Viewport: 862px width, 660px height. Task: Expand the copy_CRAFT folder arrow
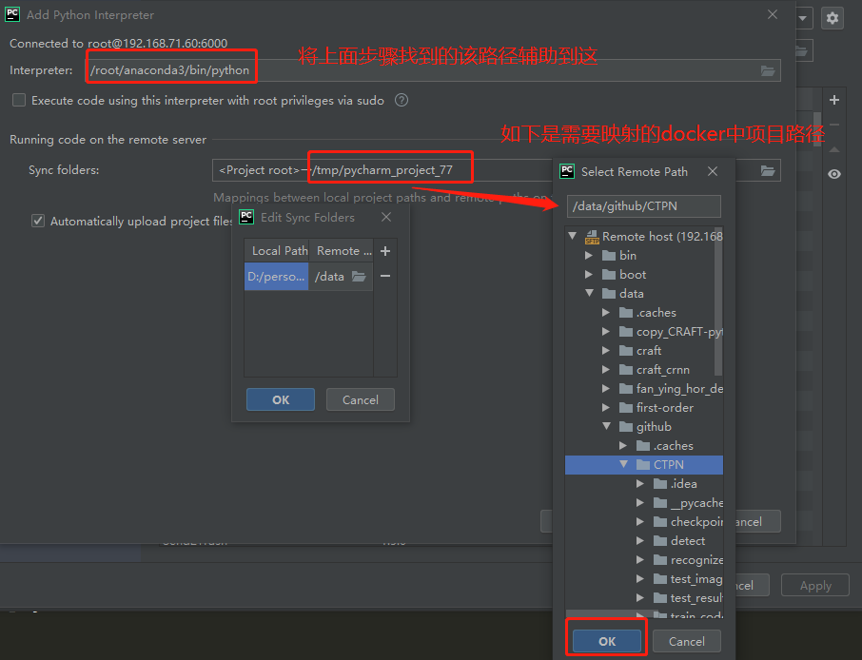pos(606,331)
